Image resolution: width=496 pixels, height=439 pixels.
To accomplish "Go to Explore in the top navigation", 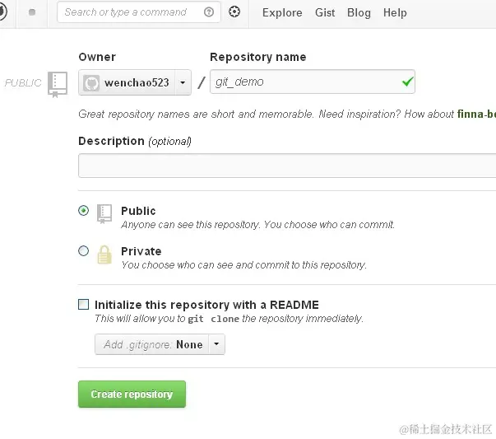I will [282, 12].
